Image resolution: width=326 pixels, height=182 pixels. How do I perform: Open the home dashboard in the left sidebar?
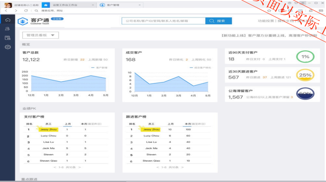coord(8,20)
